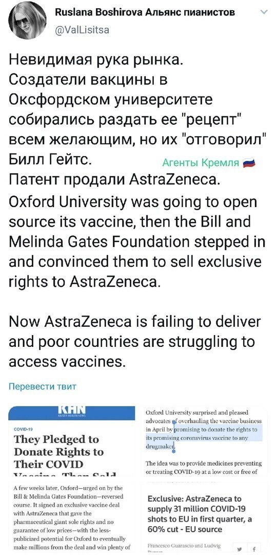Expand the tweet options chevron menu
The width and height of the screenshot is (276, 555).
[263, 13]
